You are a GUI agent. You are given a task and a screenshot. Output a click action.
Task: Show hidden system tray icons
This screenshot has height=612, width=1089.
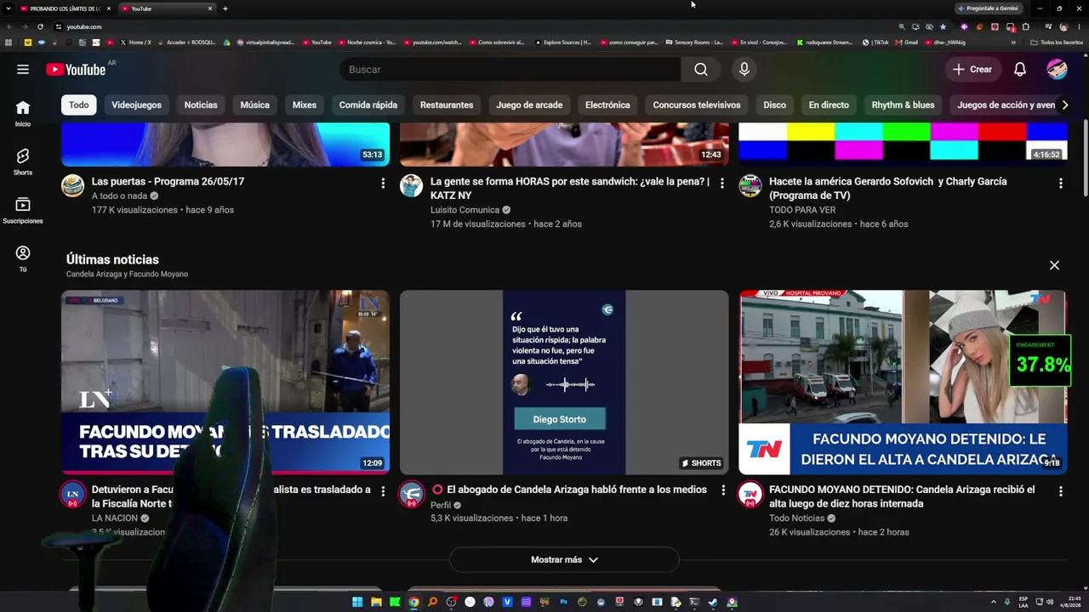(993, 603)
